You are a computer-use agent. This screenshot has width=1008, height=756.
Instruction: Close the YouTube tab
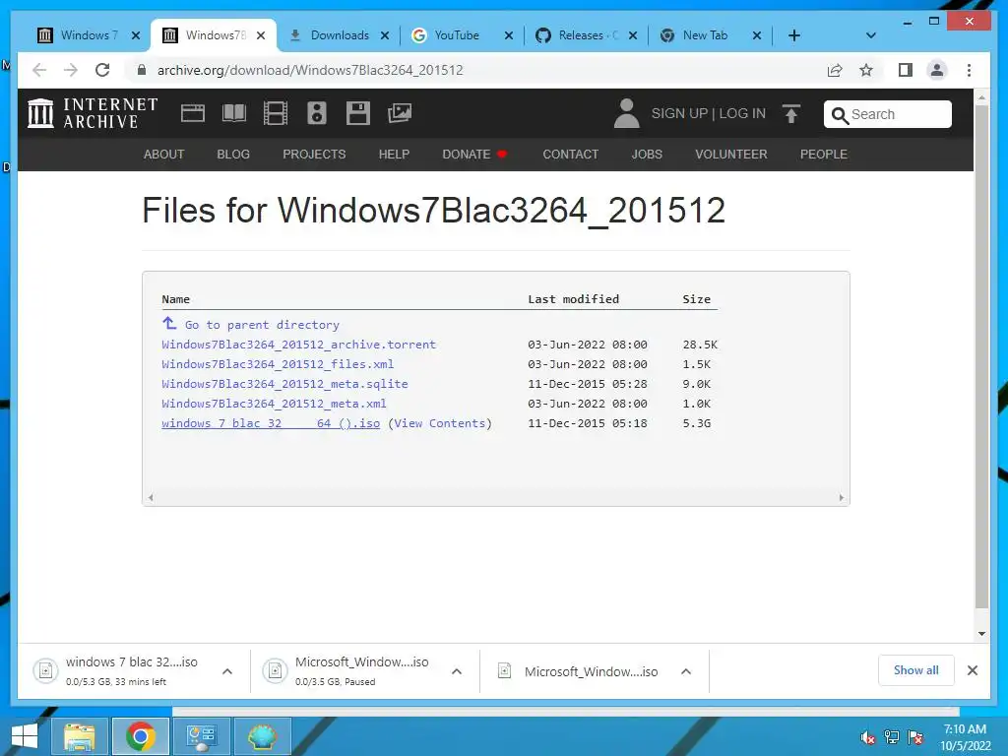(509, 36)
